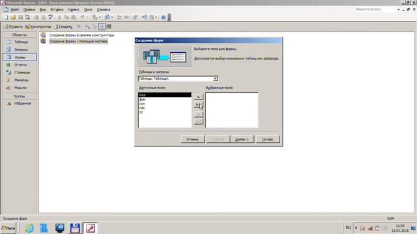Switch to List view icon
Viewport: 417px width, 234px height.
pyautogui.click(x=102, y=27)
